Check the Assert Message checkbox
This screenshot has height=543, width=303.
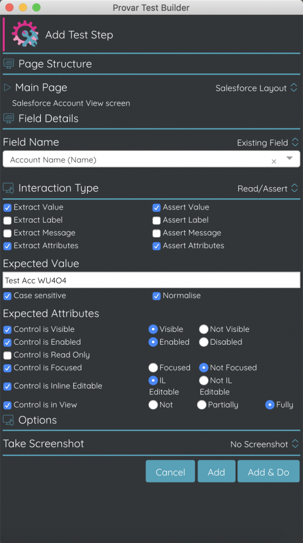[157, 233]
